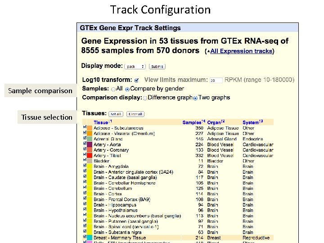Click the teal Breast - Mammary Tissue swatch
This screenshot has width=324, height=243.
(90, 238)
